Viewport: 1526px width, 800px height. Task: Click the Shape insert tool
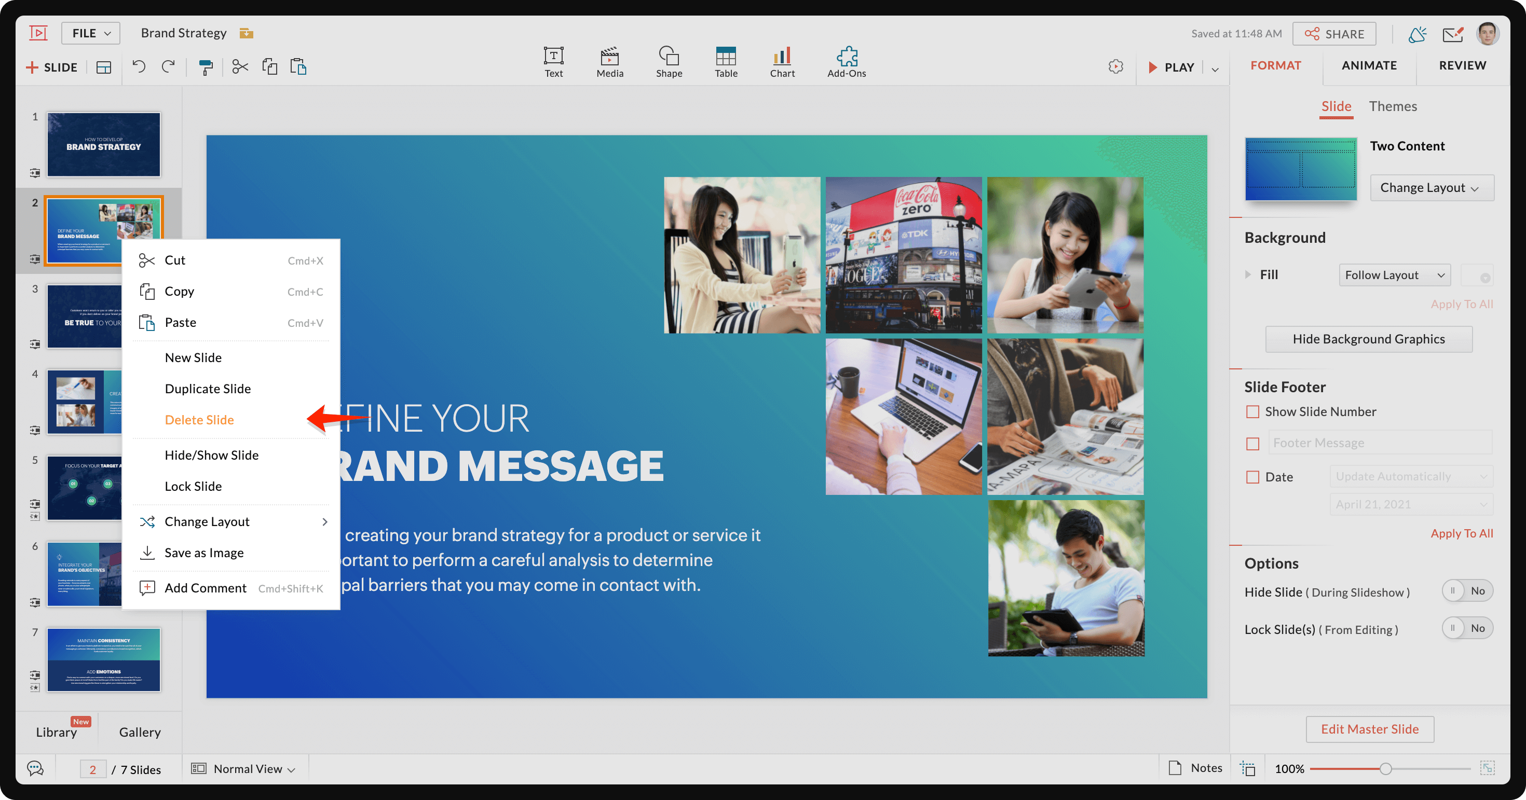point(668,62)
